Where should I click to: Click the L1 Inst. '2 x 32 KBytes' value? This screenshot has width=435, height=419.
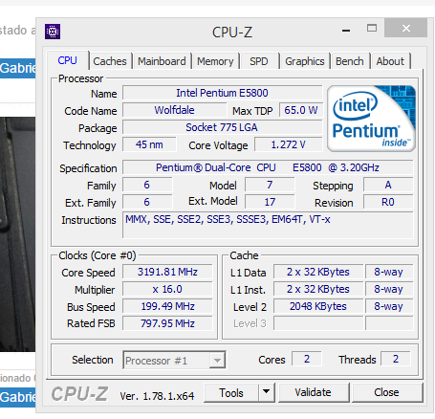[318, 289]
